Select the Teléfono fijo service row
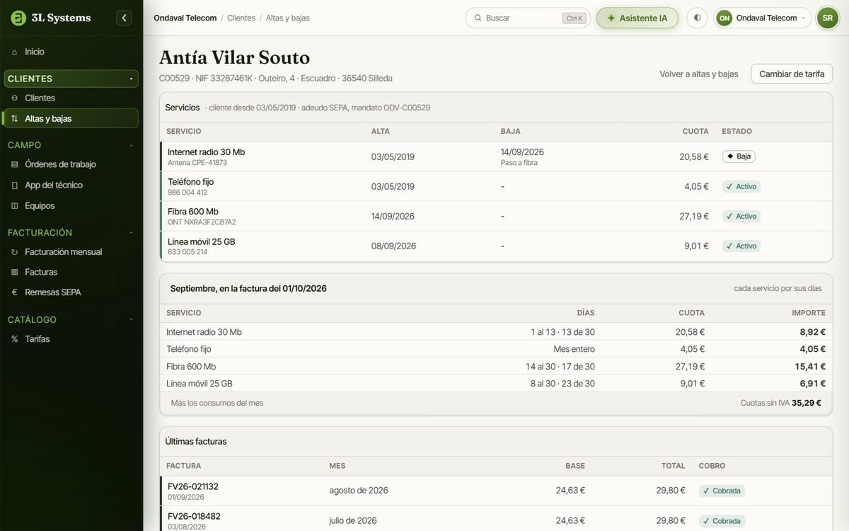Image resolution: width=849 pixels, height=531 pixels. coord(496,186)
